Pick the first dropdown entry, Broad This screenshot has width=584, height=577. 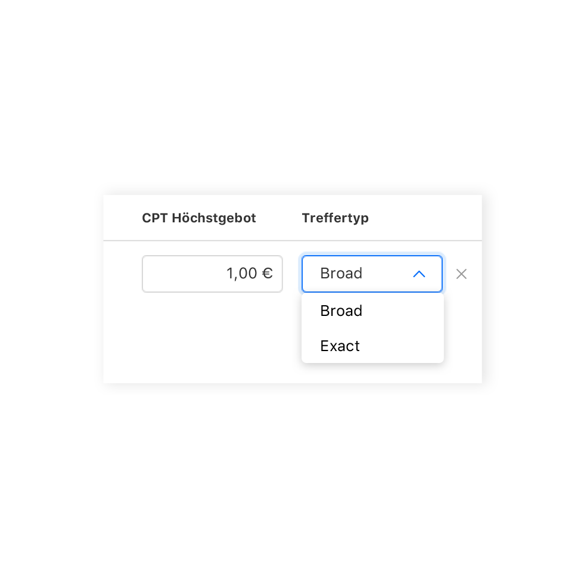(341, 311)
